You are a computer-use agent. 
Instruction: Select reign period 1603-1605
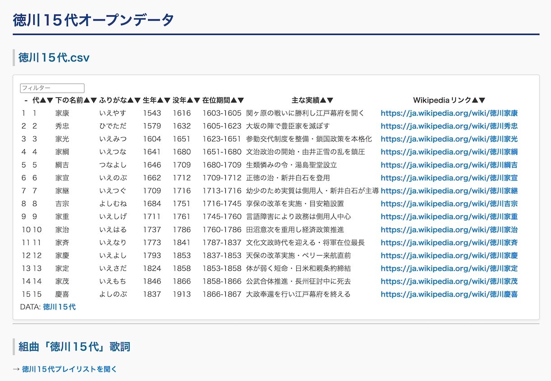[x=222, y=113]
